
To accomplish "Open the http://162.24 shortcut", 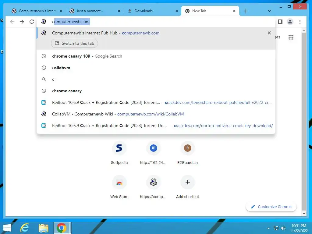I will pyautogui.click(x=153, y=154).
